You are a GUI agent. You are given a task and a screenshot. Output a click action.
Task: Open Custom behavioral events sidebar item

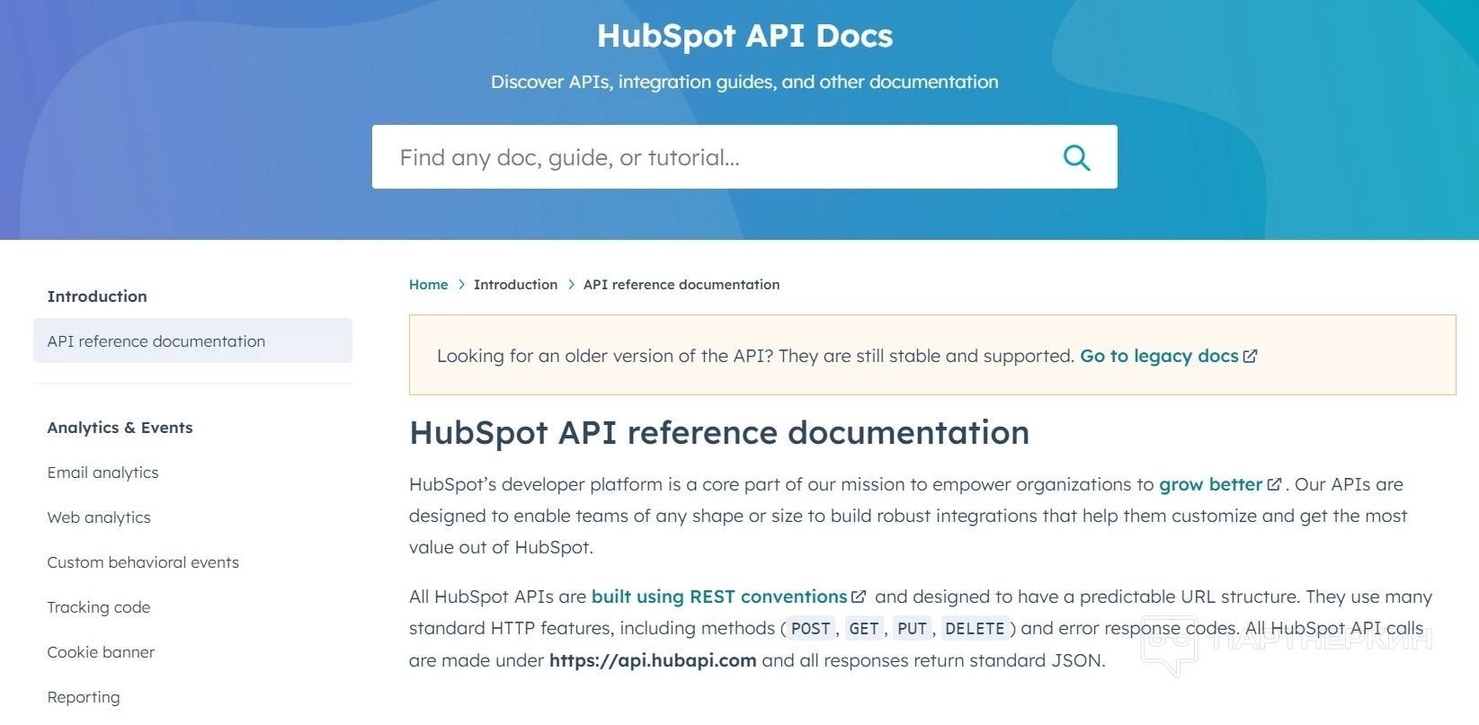(143, 562)
